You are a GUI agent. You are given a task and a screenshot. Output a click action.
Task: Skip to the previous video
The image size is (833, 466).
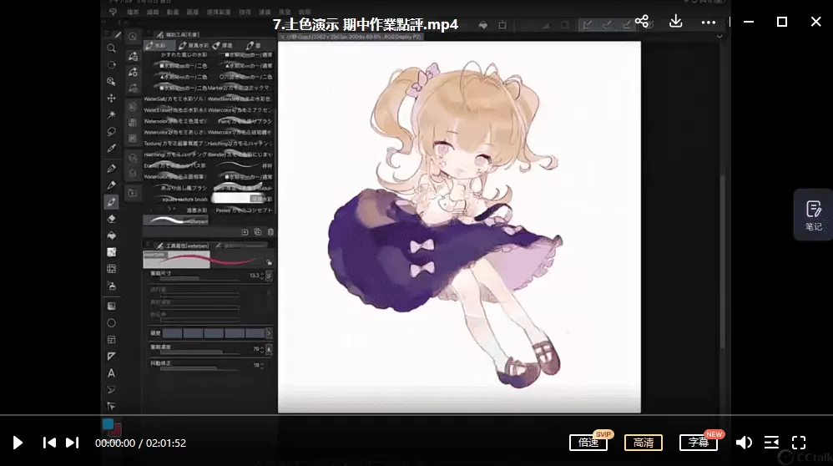click(49, 443)
